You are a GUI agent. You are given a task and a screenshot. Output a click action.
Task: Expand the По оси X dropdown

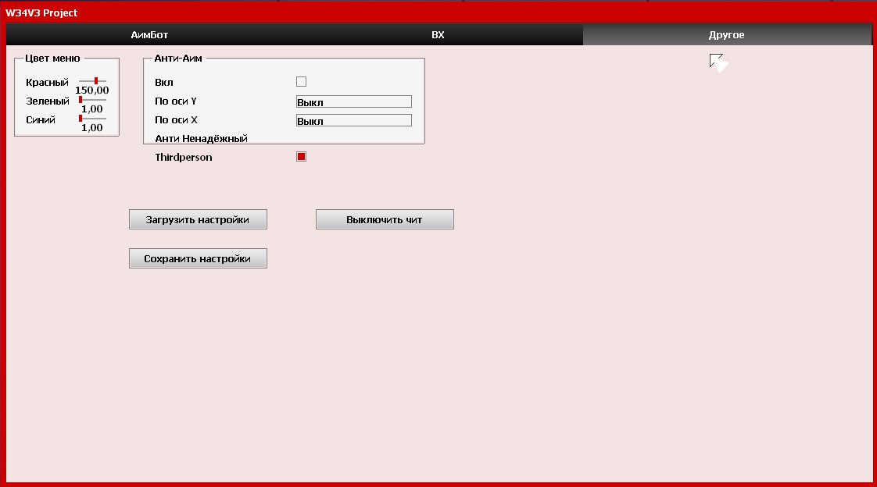click(353, 120)
